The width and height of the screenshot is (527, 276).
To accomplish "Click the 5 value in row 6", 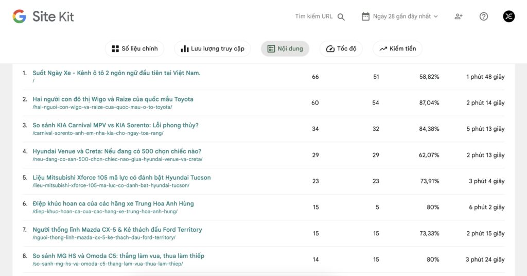I will pyautogui.click(x=377, y=207).
